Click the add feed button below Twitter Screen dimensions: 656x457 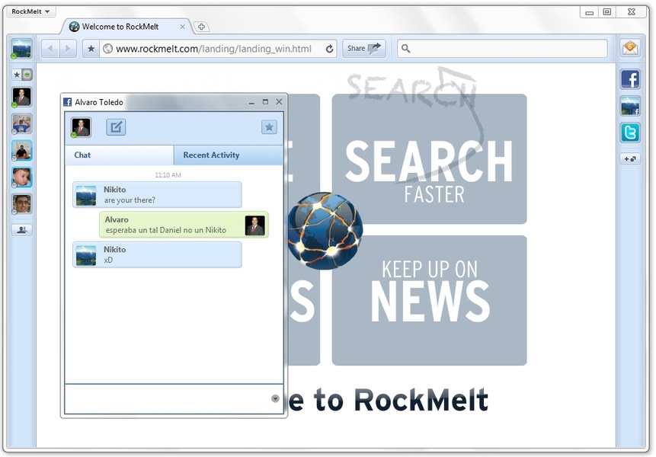pyautogui.click(x=630, y=158)
